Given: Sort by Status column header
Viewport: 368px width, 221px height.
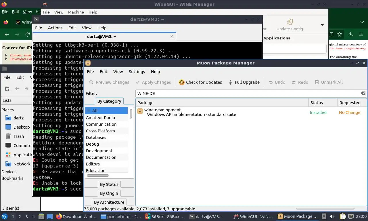Looking at the screenshot, I should (323, 103).
